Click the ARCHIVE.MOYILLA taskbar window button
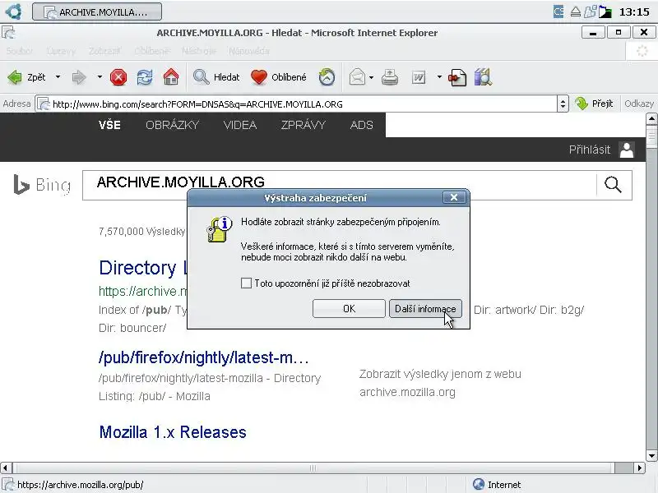The height and width of the screenshot is (493, 658). (x=97, y=12)
